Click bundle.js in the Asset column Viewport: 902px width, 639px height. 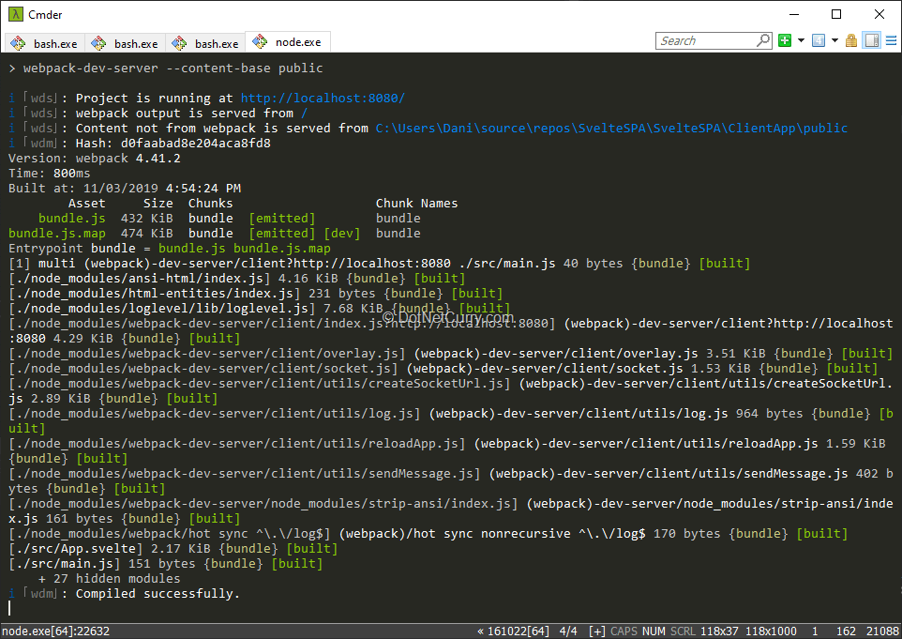[x=72, y=219]
